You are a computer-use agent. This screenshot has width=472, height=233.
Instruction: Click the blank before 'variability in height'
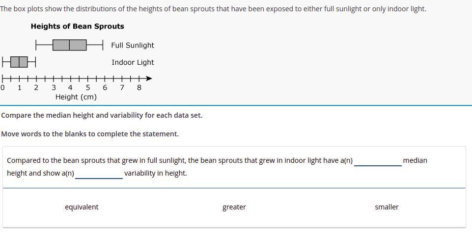pyautogui.click(x=99, y=174)
